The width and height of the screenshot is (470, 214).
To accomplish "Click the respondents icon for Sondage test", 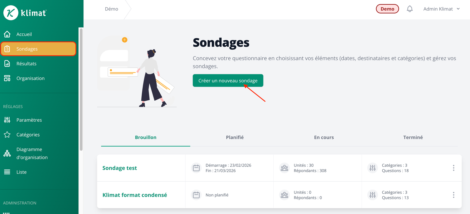I will [x=284, y=168].
